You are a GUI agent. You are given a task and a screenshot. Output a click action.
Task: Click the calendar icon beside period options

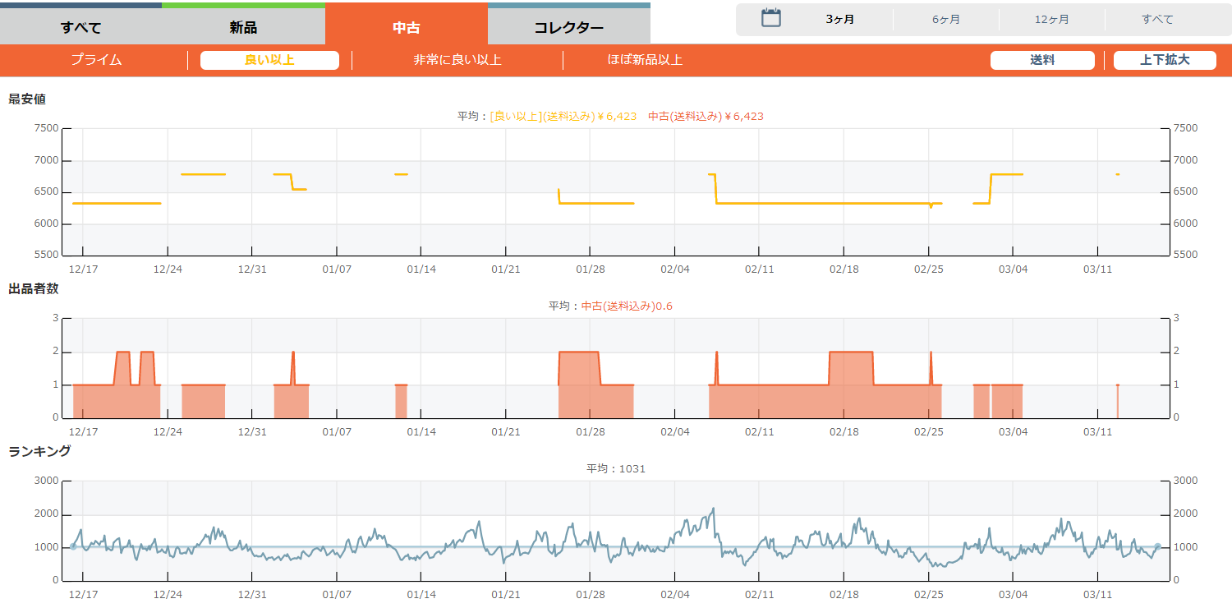770,18
